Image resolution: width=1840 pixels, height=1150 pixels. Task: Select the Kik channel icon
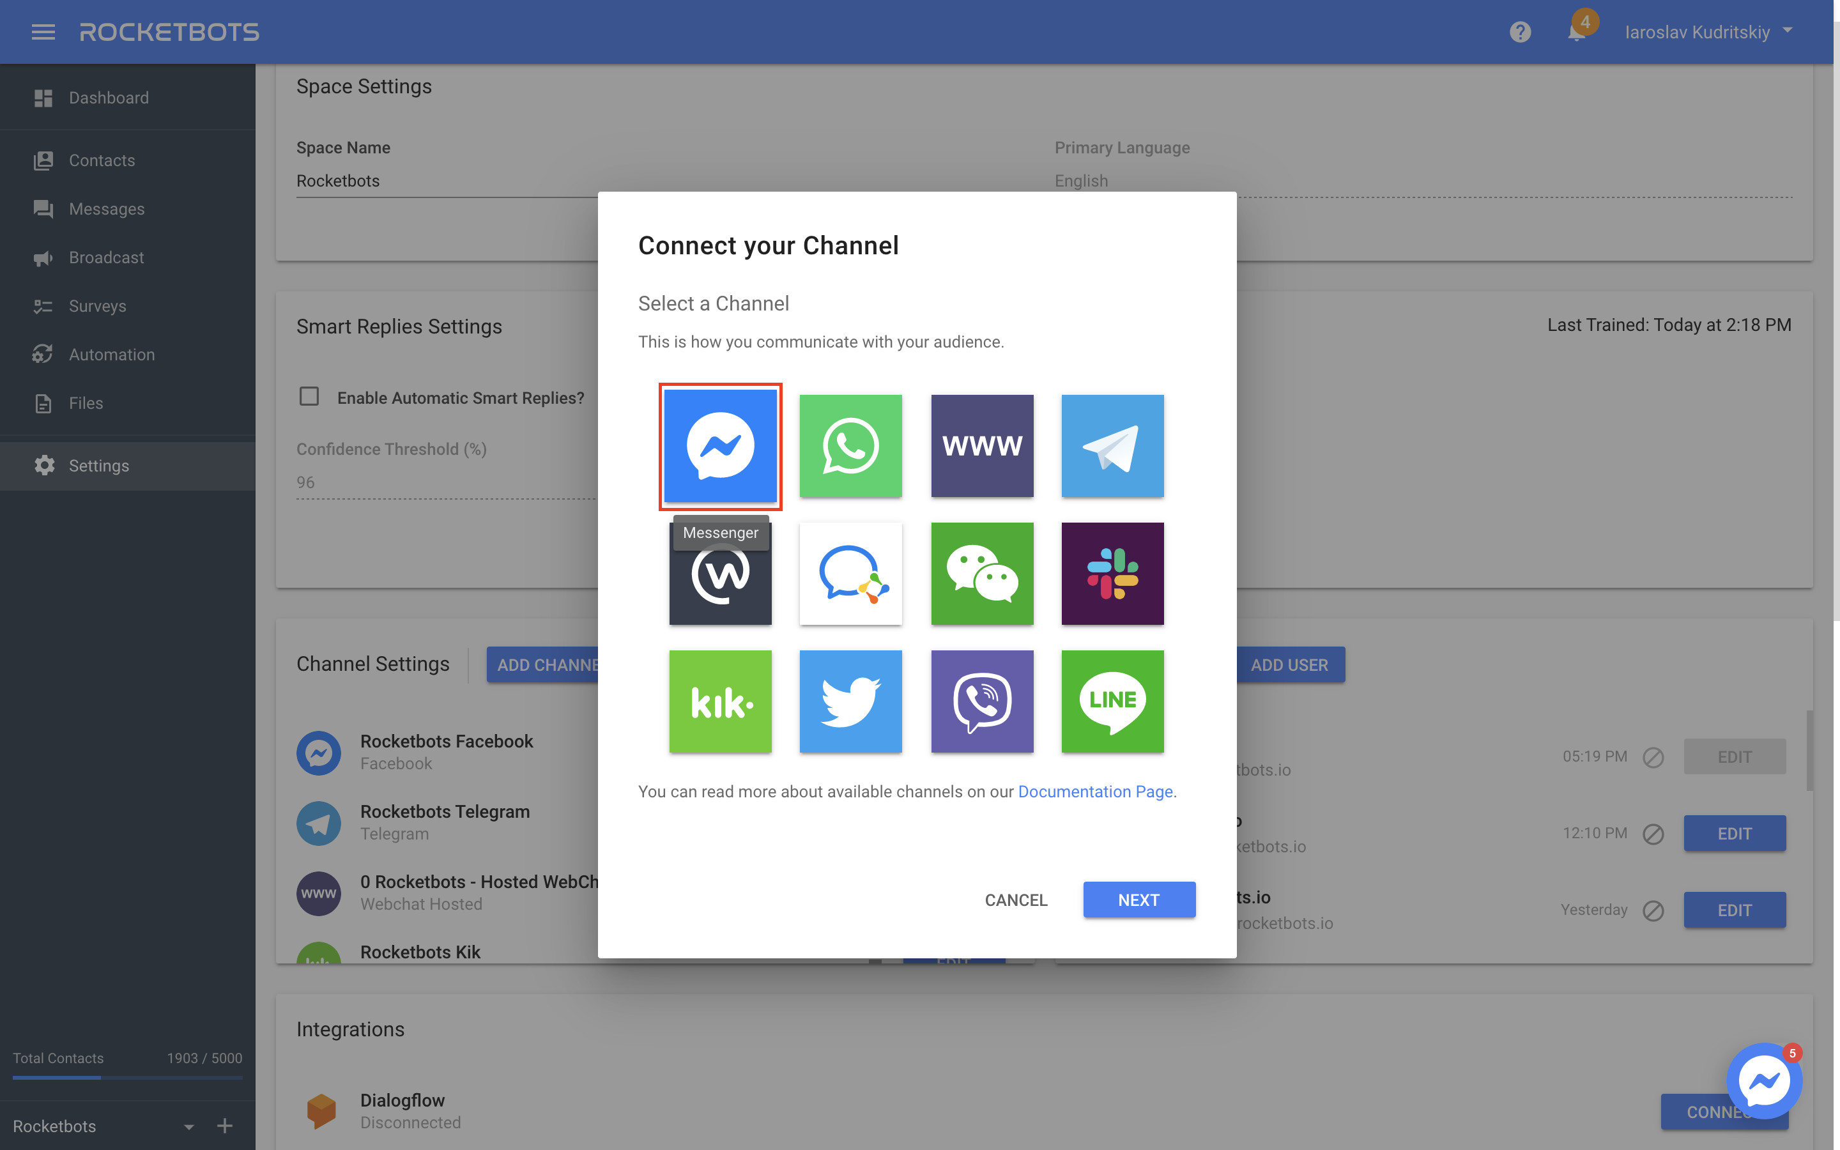719,701
